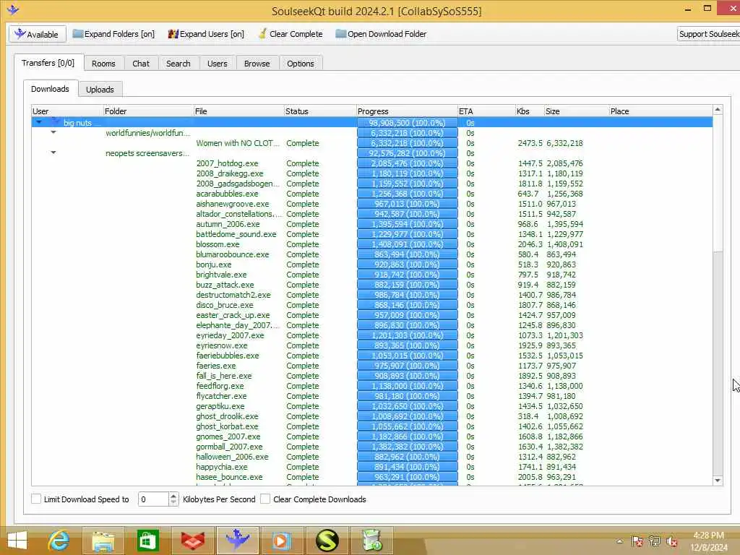Select the file ghost_korbat.exe
The width and height of the screenshot is (740, 555).
pyautogui.click(x=227, y=426)
